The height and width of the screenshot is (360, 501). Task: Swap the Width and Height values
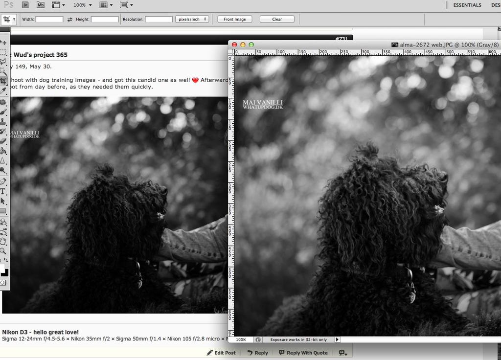coord(69,20)
